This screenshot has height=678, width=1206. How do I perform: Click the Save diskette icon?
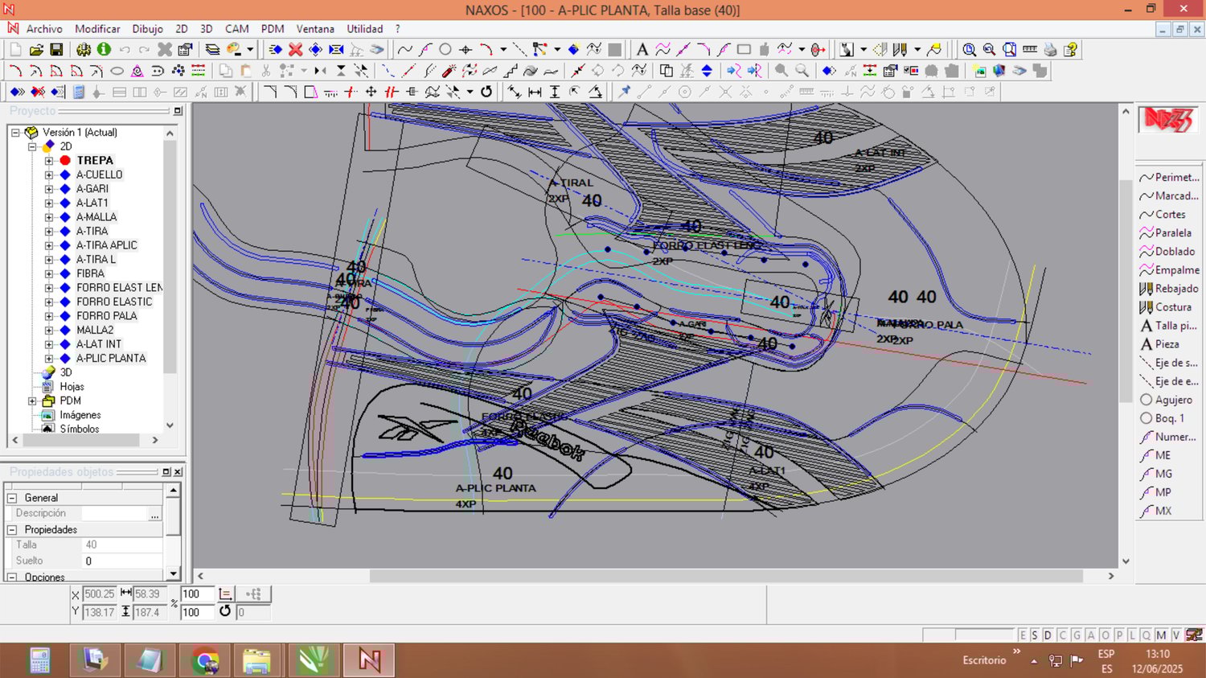click(56, 50)
